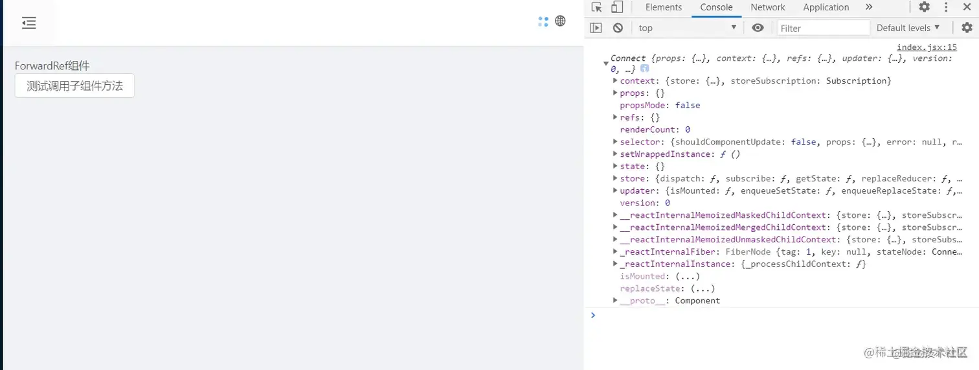Select the renderCount: 0 row

[655, 130]
